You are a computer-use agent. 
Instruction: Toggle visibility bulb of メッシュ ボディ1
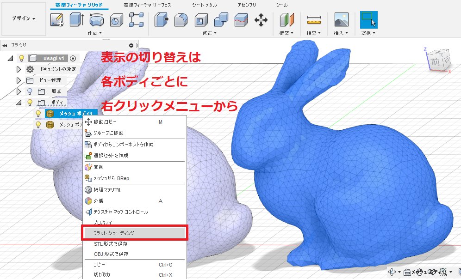38,114
